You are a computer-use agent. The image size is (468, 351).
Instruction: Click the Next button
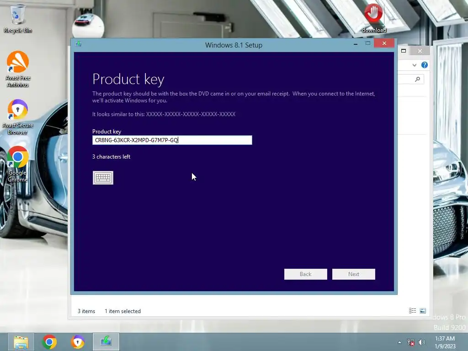(x=354, y=274)
